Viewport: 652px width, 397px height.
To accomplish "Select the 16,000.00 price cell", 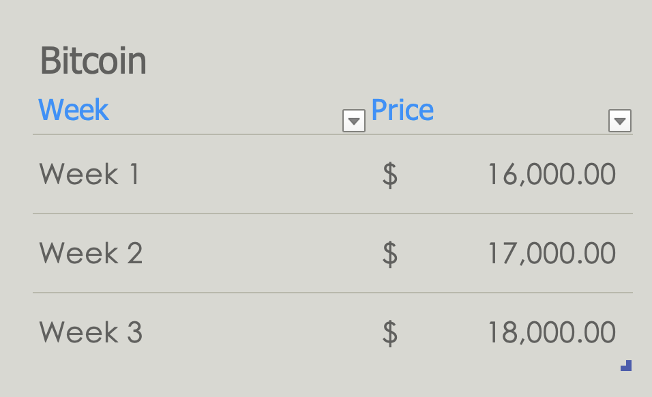I will [x=552, y=175].
